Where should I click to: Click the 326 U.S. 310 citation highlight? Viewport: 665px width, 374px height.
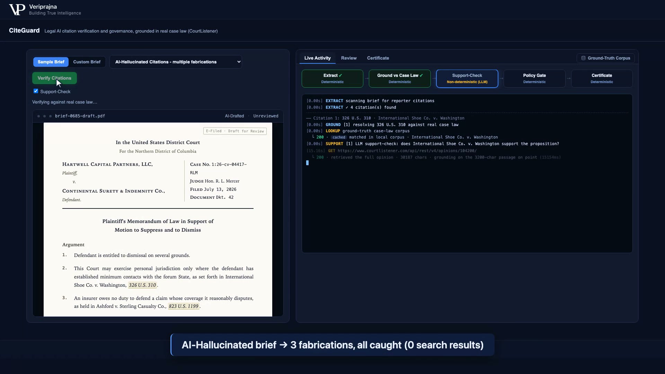142,285
